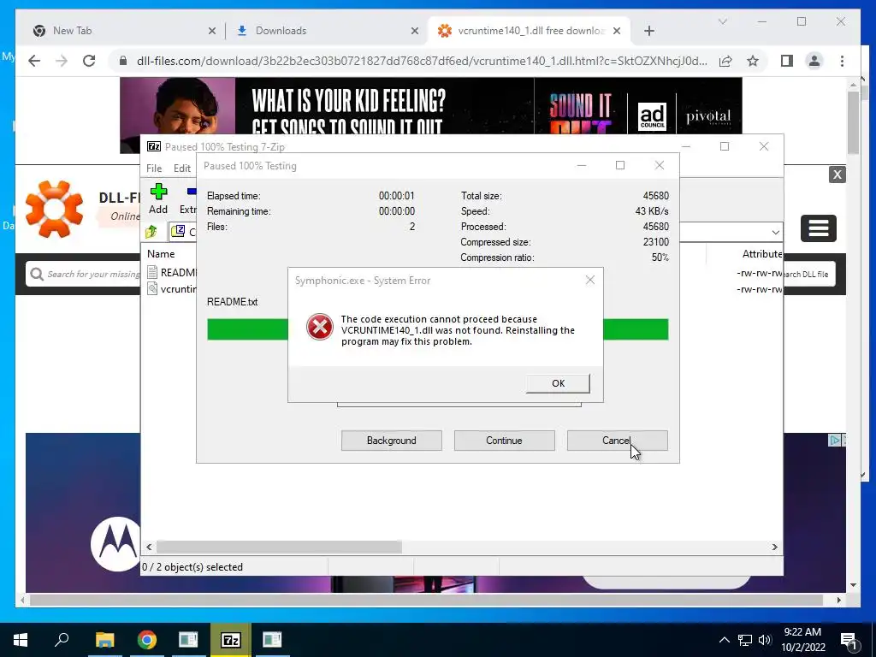The height and width of the screenshot is (657, 876).
Task: Open the Edit menu in 7-Zip
Action: (181, 169)
